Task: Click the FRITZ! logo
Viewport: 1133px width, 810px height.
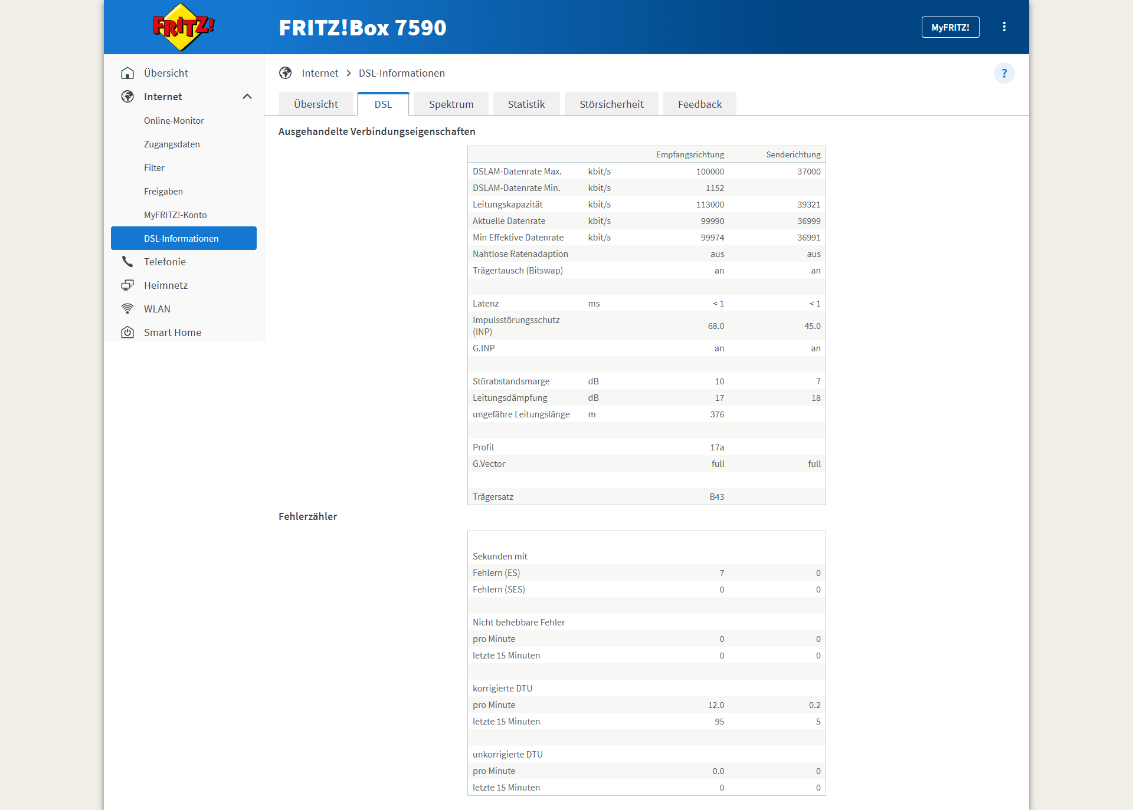Action: [184, 27]
